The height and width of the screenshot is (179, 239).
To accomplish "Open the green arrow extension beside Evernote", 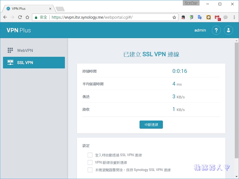I will point(191,17).
